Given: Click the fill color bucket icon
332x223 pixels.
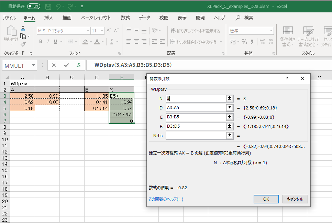Looking at the screenshot, I should pyautogui.click(x=86, y=42).
